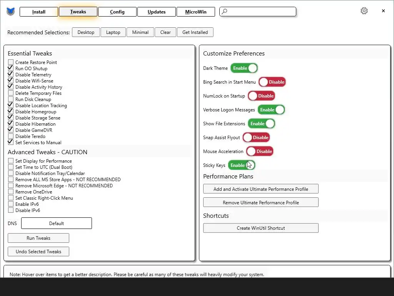This screenshot has height=296, width=394.
Task: Click Undo Selected Tweaks
Action: pyautogui.click(x=38, y=252)
